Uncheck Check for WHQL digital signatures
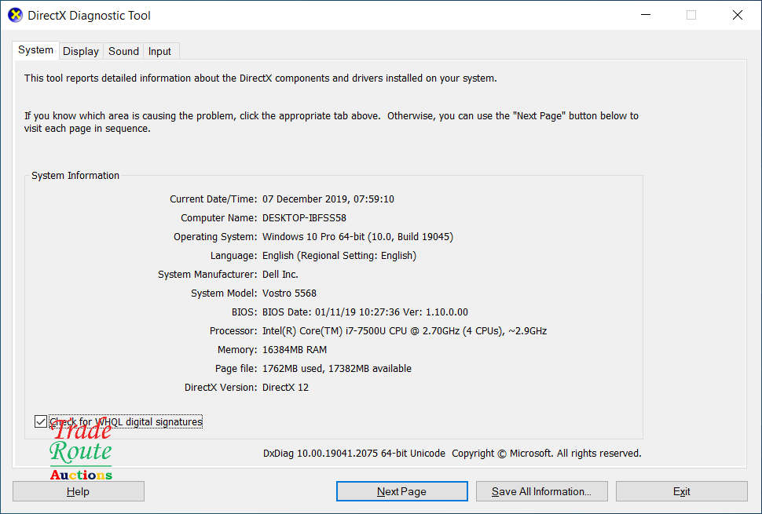Screen dimensions: 762x514 click(x=40, y=421)
